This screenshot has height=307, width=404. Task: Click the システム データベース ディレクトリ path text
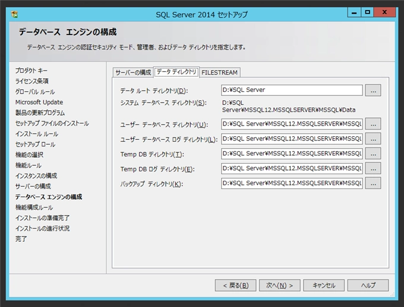point(289,106)
